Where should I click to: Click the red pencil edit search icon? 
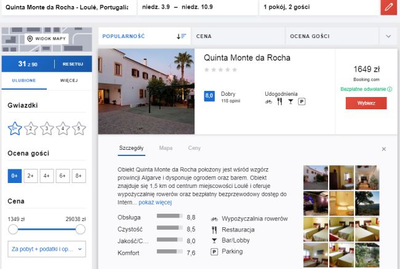pyautogui.click(x=388, y=8)
